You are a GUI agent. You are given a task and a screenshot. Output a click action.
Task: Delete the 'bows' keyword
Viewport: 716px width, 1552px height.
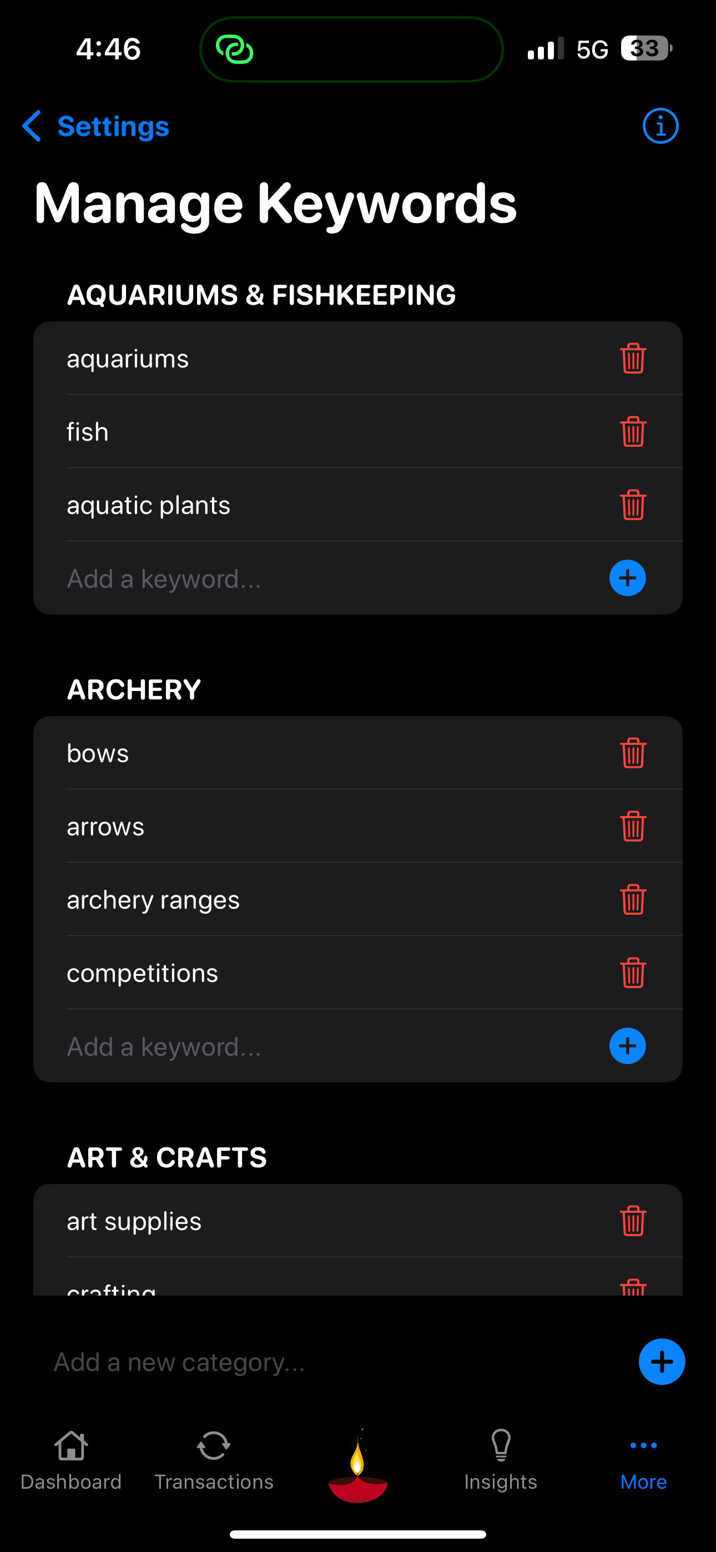633,753
